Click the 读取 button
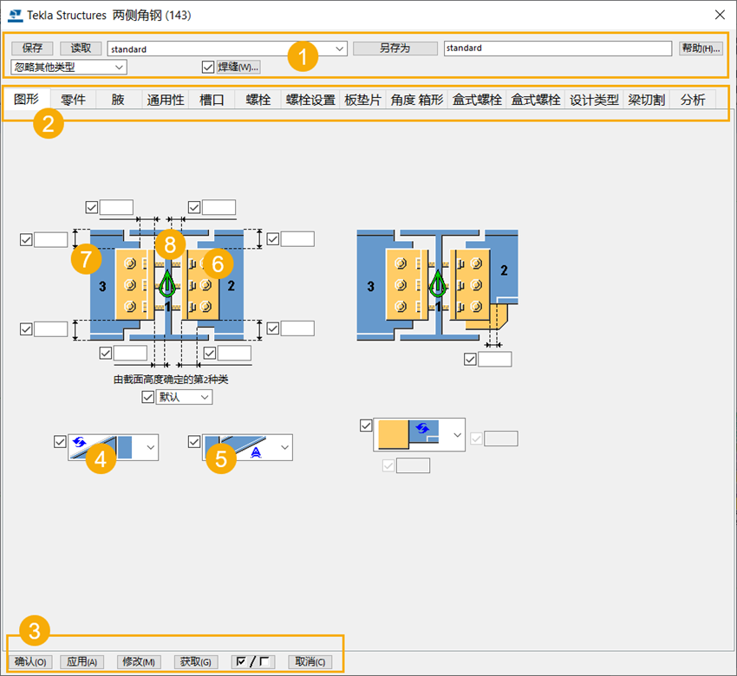Screen dimensions: 737x676 pos(81,48)
